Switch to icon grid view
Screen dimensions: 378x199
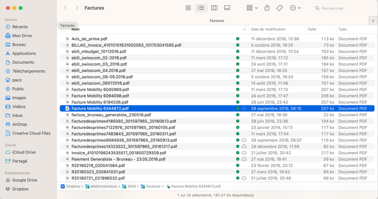(x=188, y=8)
